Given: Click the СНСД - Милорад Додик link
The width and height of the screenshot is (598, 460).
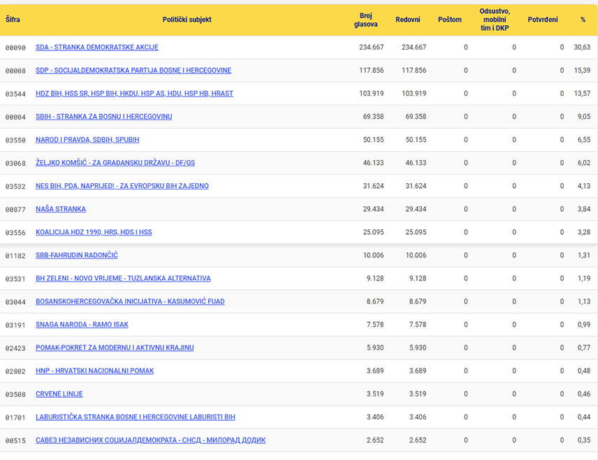Looking at the screenshot, I should (x=151, y=440).
